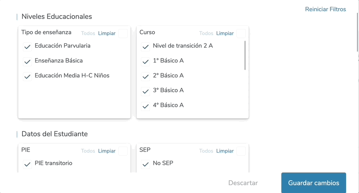This screenshot has height=193, width=359.
Task: Uncheck Enseñanza Básica checkbox
Action: click(27, 62)
